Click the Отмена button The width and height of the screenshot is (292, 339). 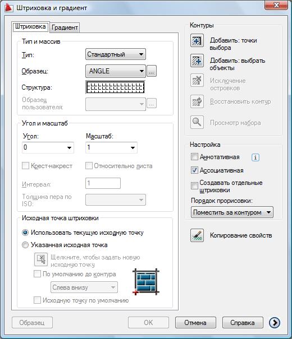coord(195,323)
